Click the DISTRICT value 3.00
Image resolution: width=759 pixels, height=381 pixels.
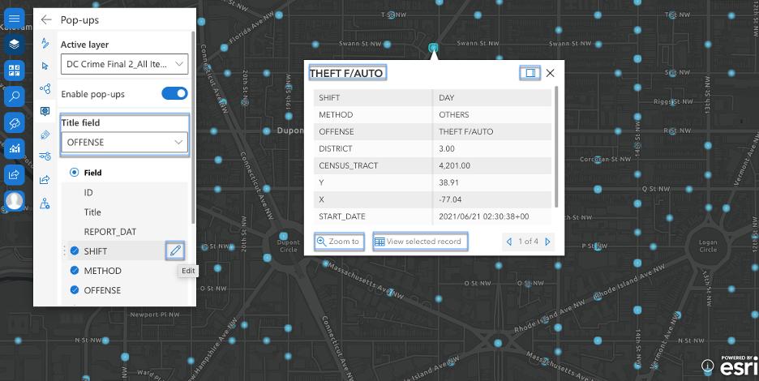point(446,148)
